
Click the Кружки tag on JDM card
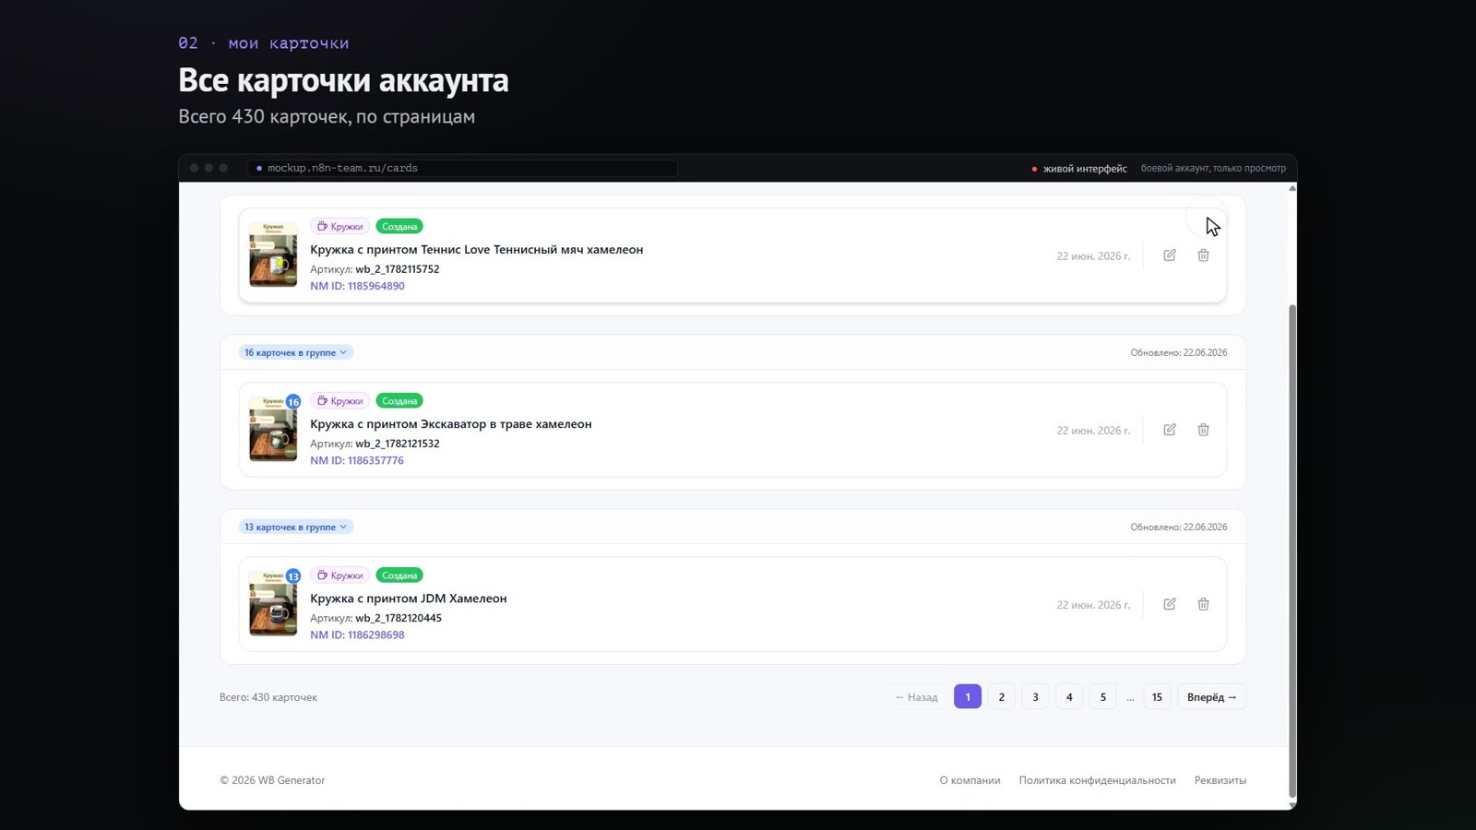click(x=339, y=575)
